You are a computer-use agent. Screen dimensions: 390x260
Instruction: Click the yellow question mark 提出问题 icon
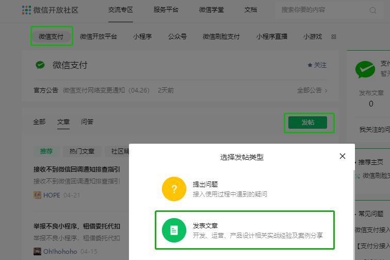pos(174,189)
